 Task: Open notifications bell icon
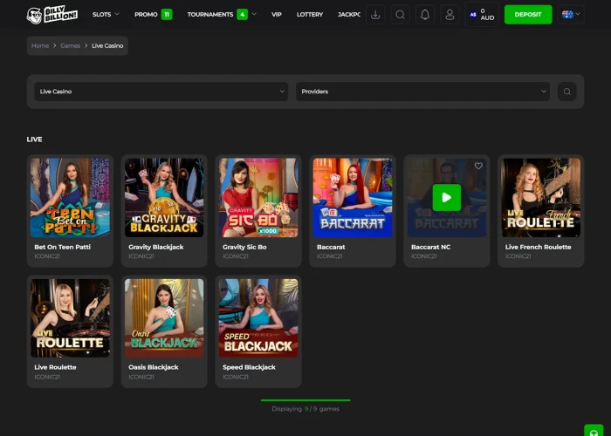point(425,15)
